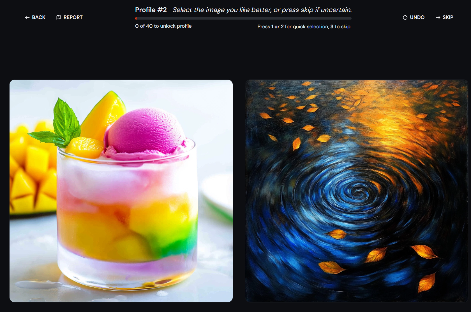Skip this pair via SKIP text
This screenshot has width=471, height=312.
[x=448, y=17]
